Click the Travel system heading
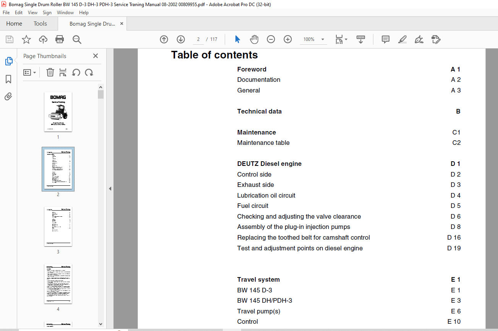Screen dimensions: 498x331 coord(258,279)
